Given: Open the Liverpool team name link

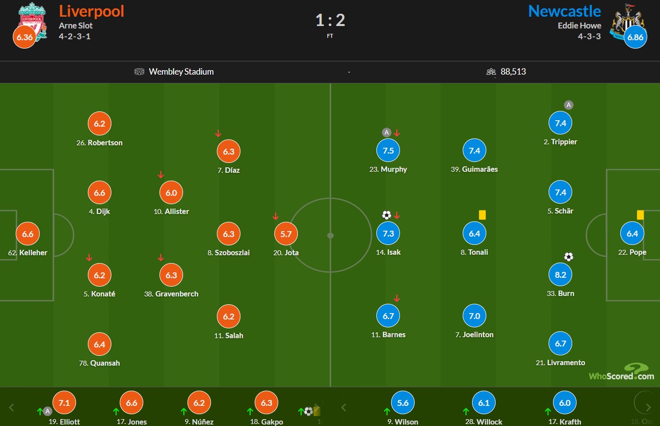Looking at the screenshot, I should 92,11.
